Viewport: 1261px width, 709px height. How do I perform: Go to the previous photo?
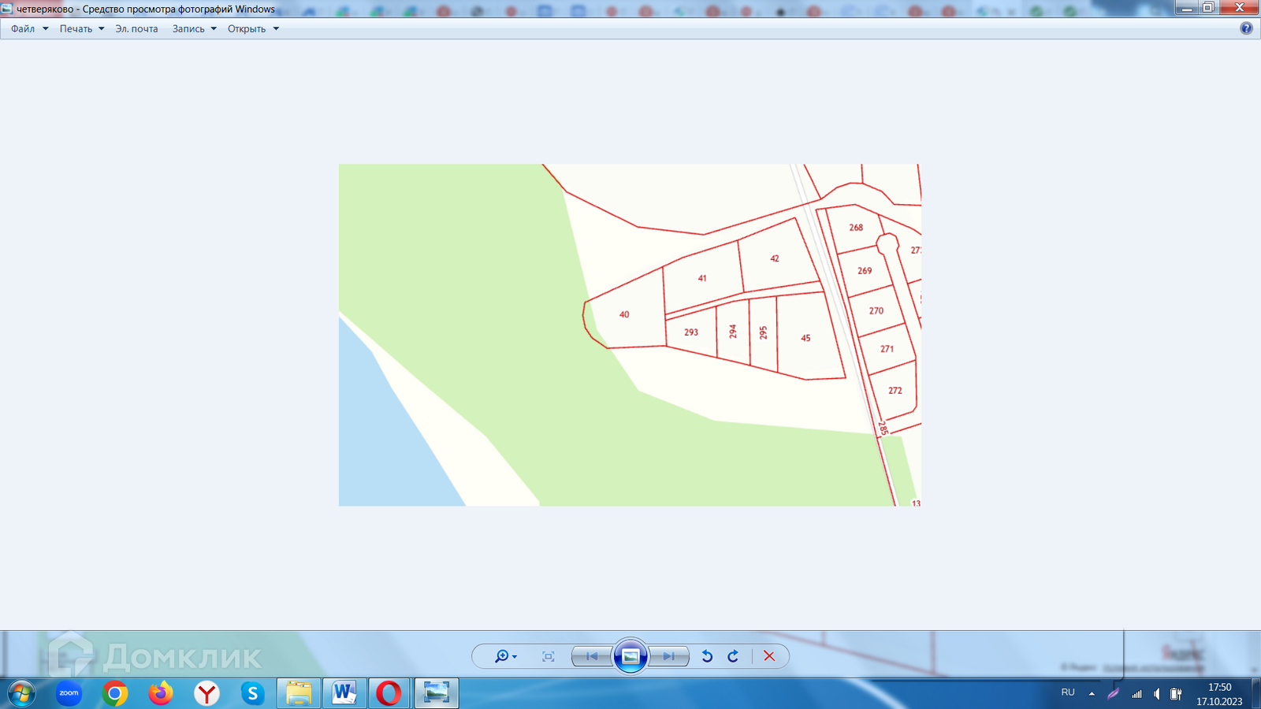592,656
